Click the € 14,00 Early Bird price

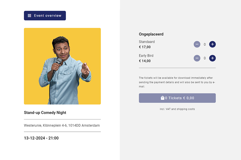coord(145,61)
